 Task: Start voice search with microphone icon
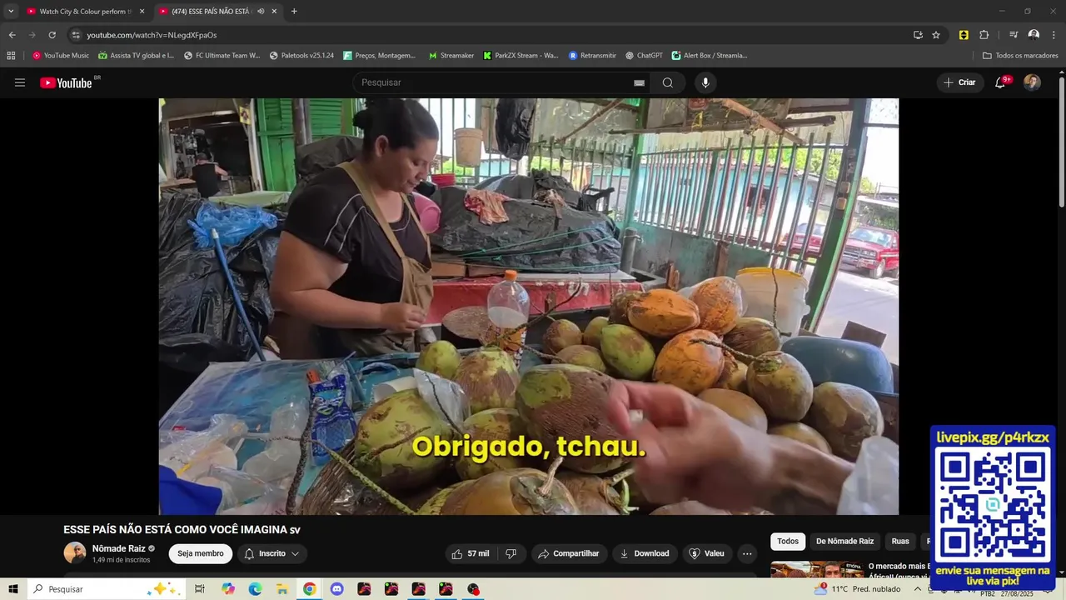[705, 82]
